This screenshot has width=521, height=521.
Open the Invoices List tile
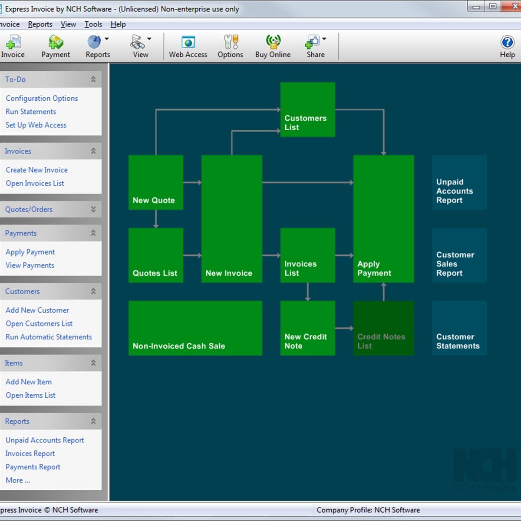(307, 255)
